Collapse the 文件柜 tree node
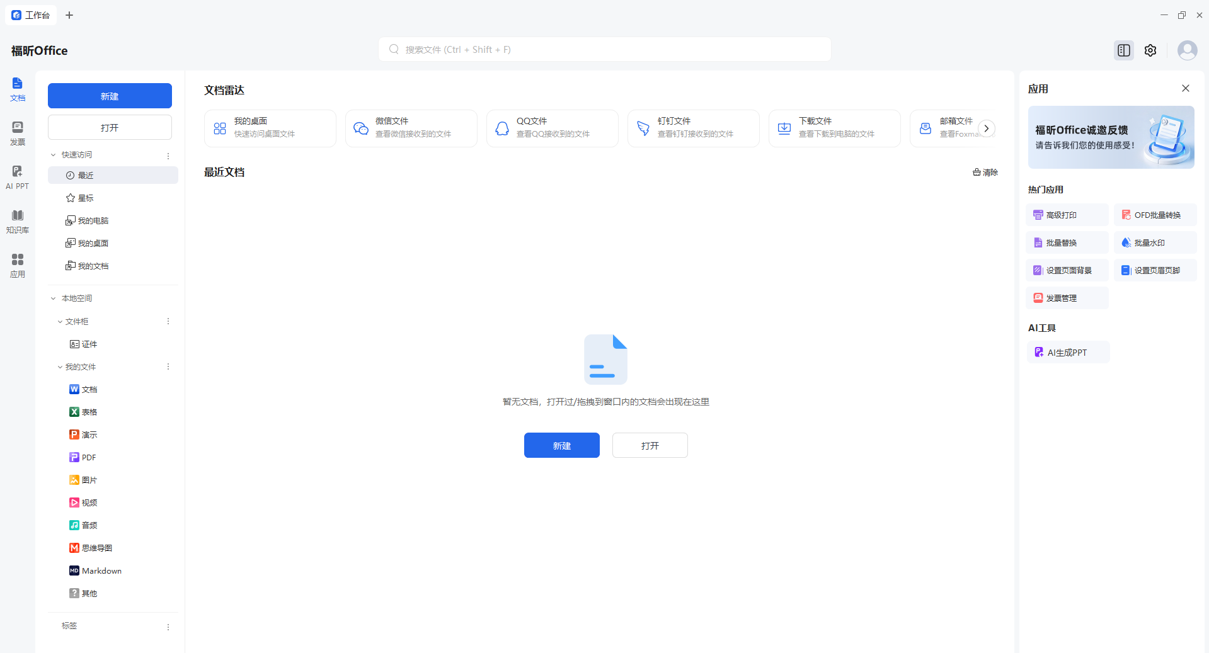 pos(60,322)
